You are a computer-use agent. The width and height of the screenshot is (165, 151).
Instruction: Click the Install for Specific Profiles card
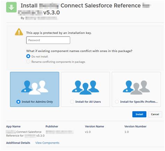[x=136, y=89]
